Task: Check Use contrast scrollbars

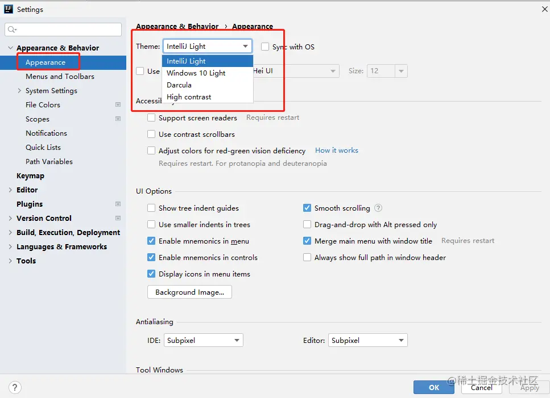Action: click(x=151, y=134)
